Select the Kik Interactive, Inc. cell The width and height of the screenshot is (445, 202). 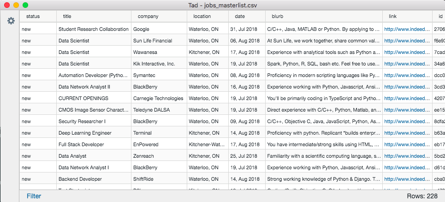(159, 64)
